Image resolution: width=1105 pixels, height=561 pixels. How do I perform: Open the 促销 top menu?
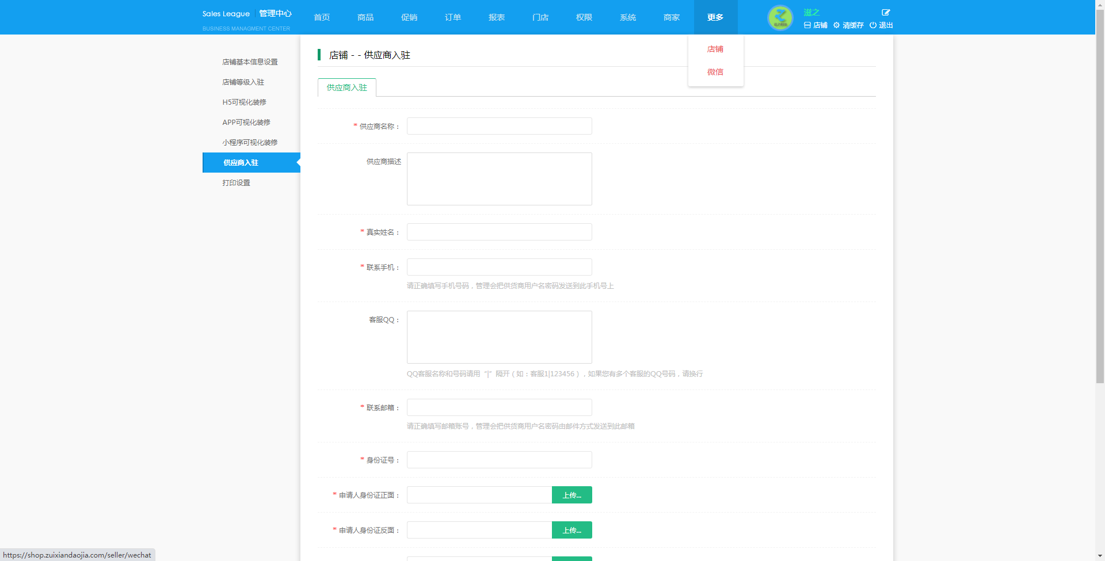pyautogui.click(x=409, y=17)
